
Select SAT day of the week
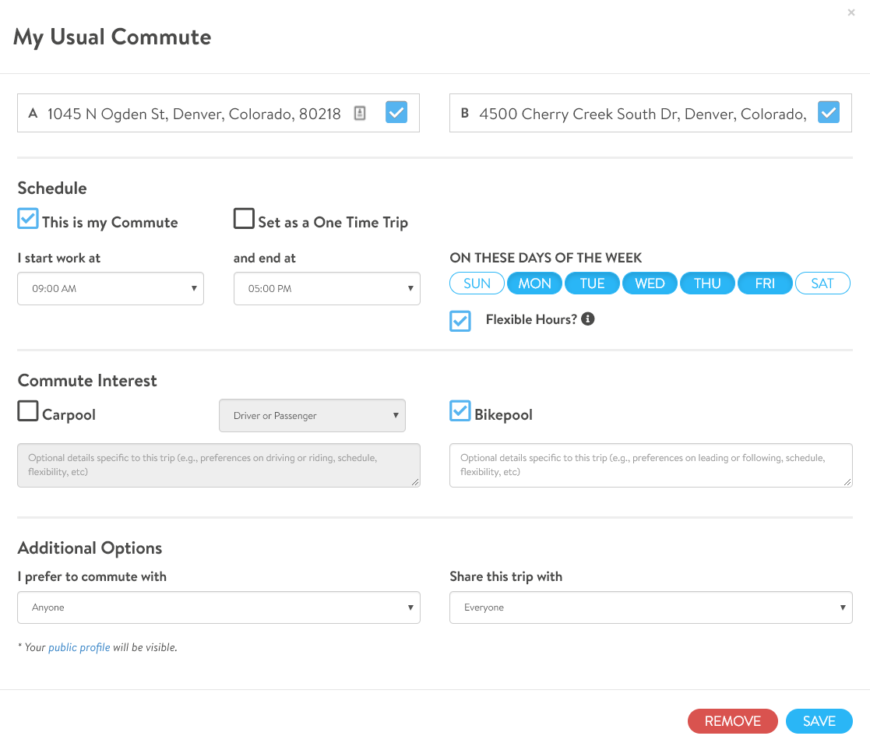click(x=822, y=283)
